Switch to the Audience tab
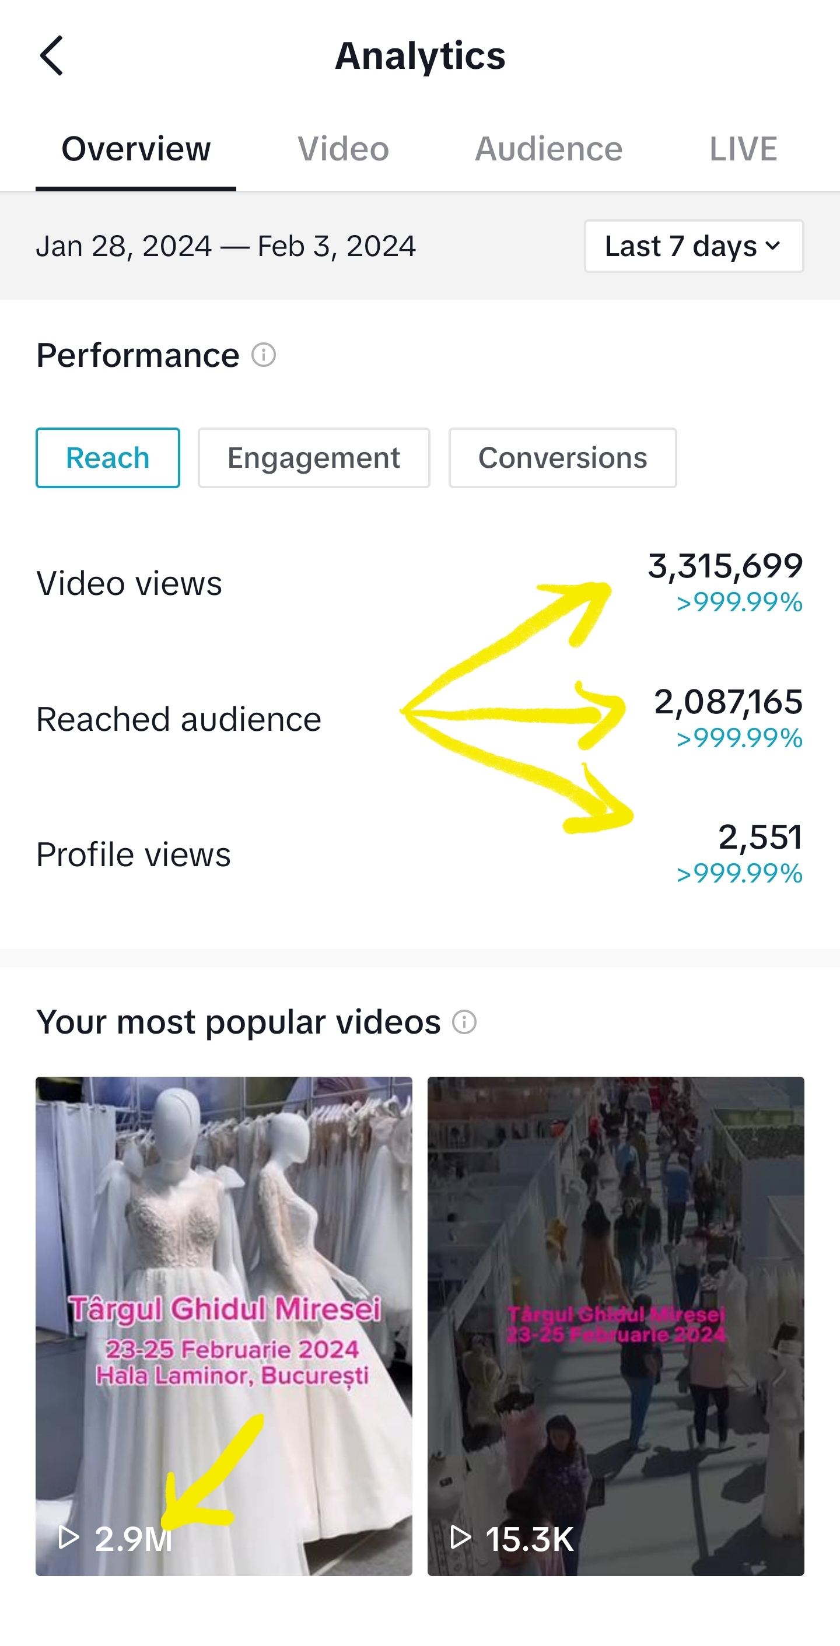The image size is (840, 1646). tap(548, 149)
